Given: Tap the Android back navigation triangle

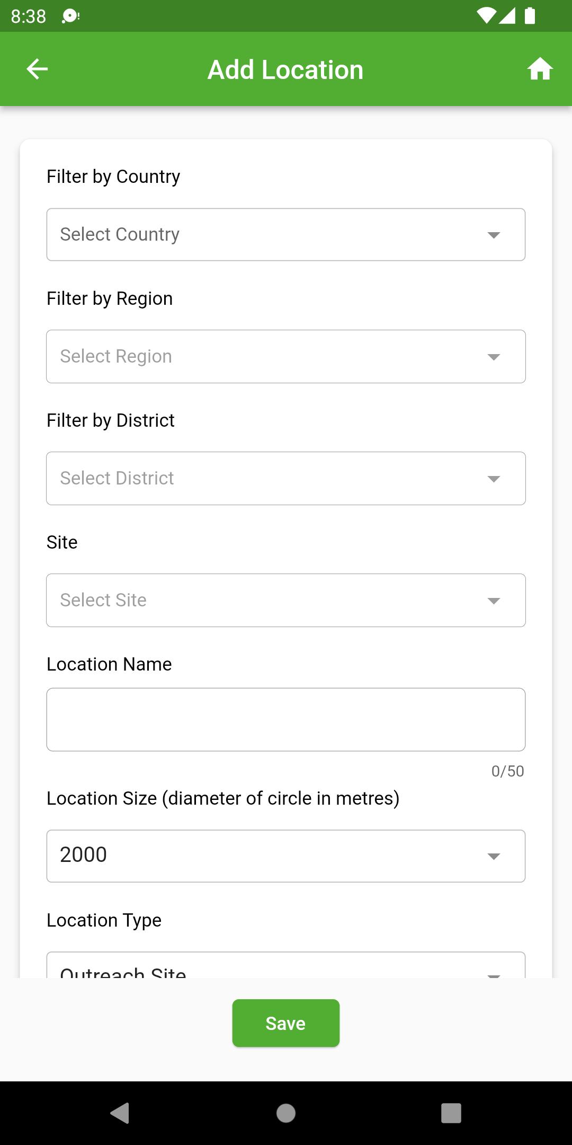Looking at the screenshot, I should 120,1113.
